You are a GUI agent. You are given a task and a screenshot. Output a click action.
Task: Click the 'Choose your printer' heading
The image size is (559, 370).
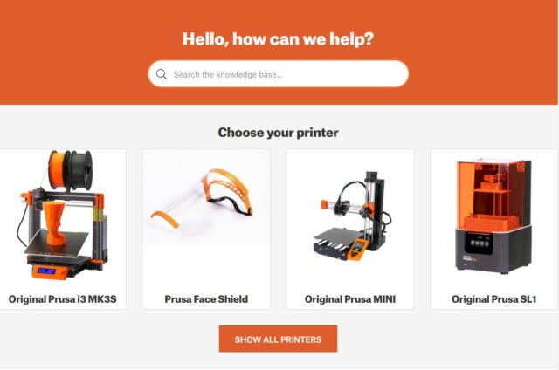pos(278,133)
